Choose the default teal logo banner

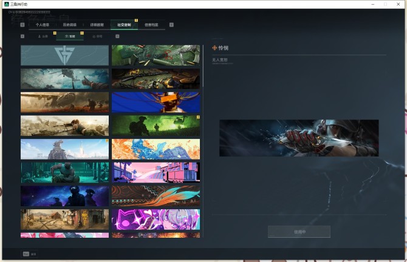point(64,55)
